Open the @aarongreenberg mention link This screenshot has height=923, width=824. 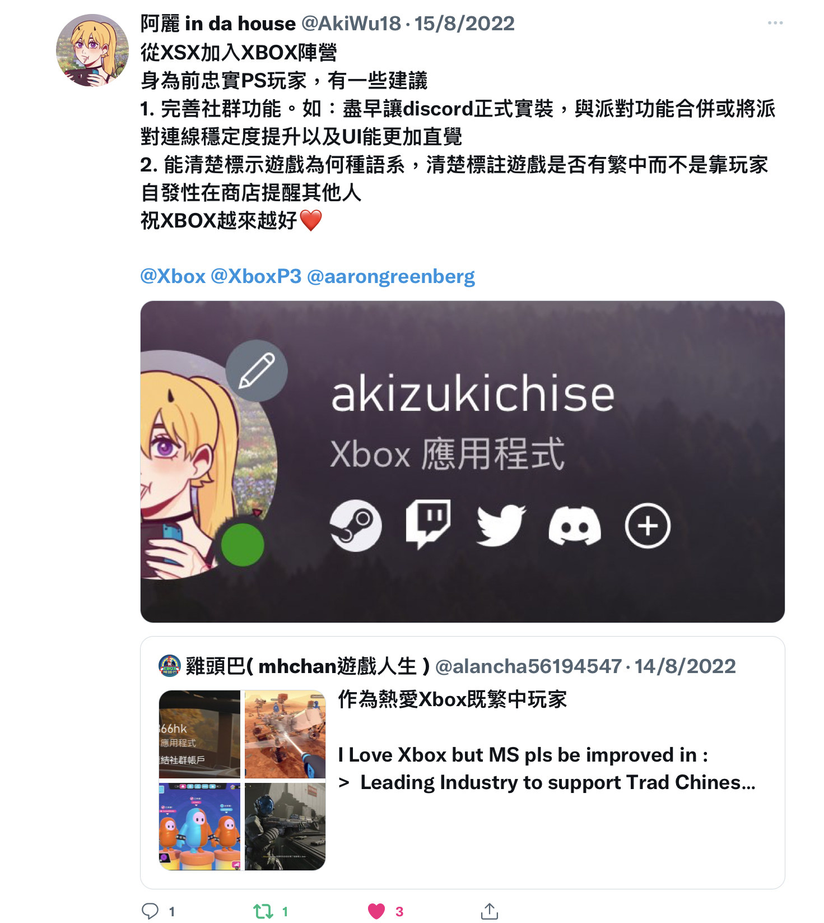coord(391,276)
